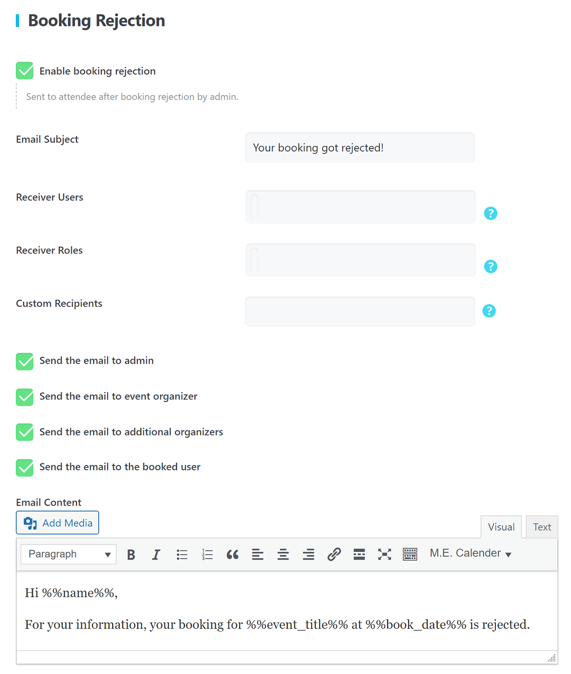Toggle Send the email to admin
Image resolution: width=571 pixels, height=674 pixels.
tap(25, 361)
